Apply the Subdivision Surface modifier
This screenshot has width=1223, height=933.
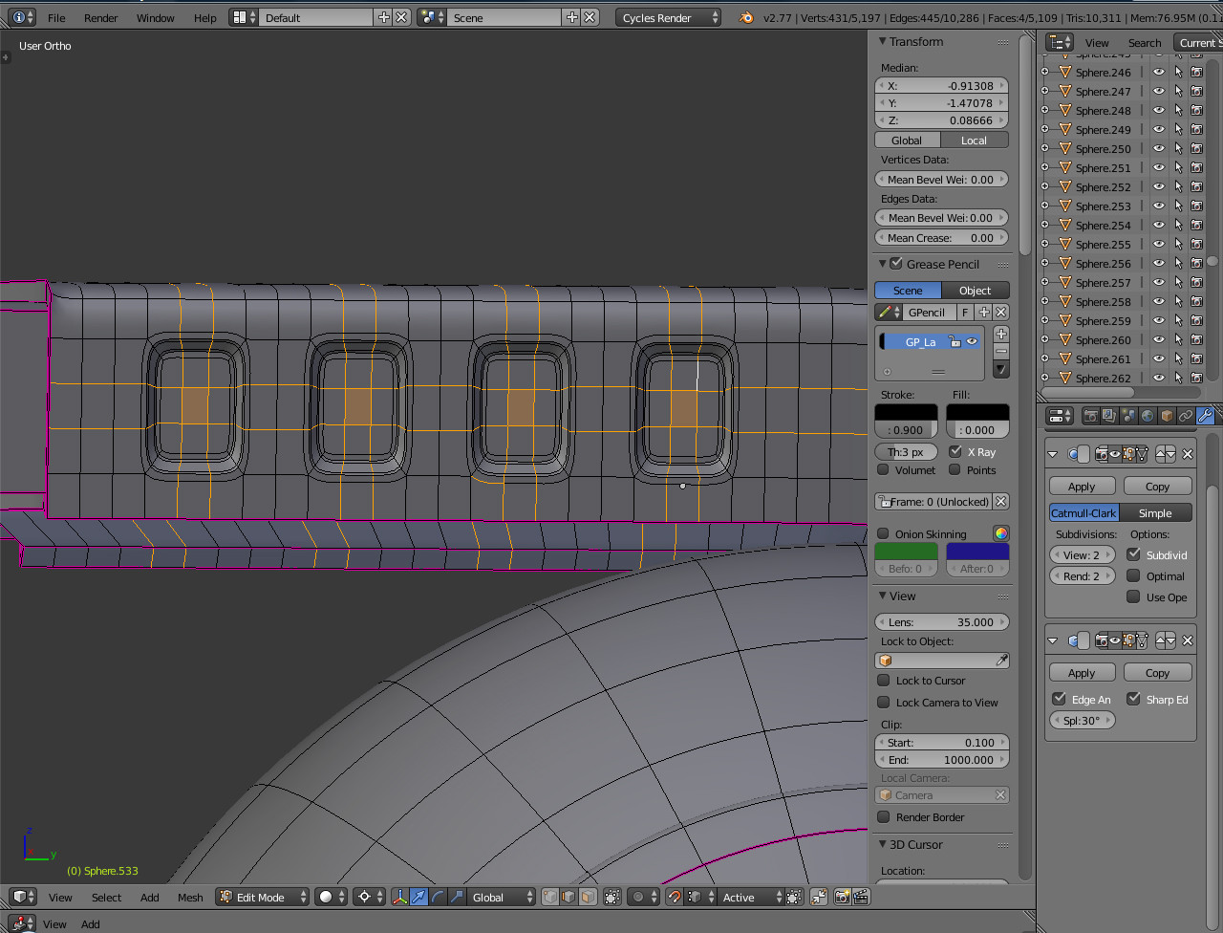[1082, 486]
